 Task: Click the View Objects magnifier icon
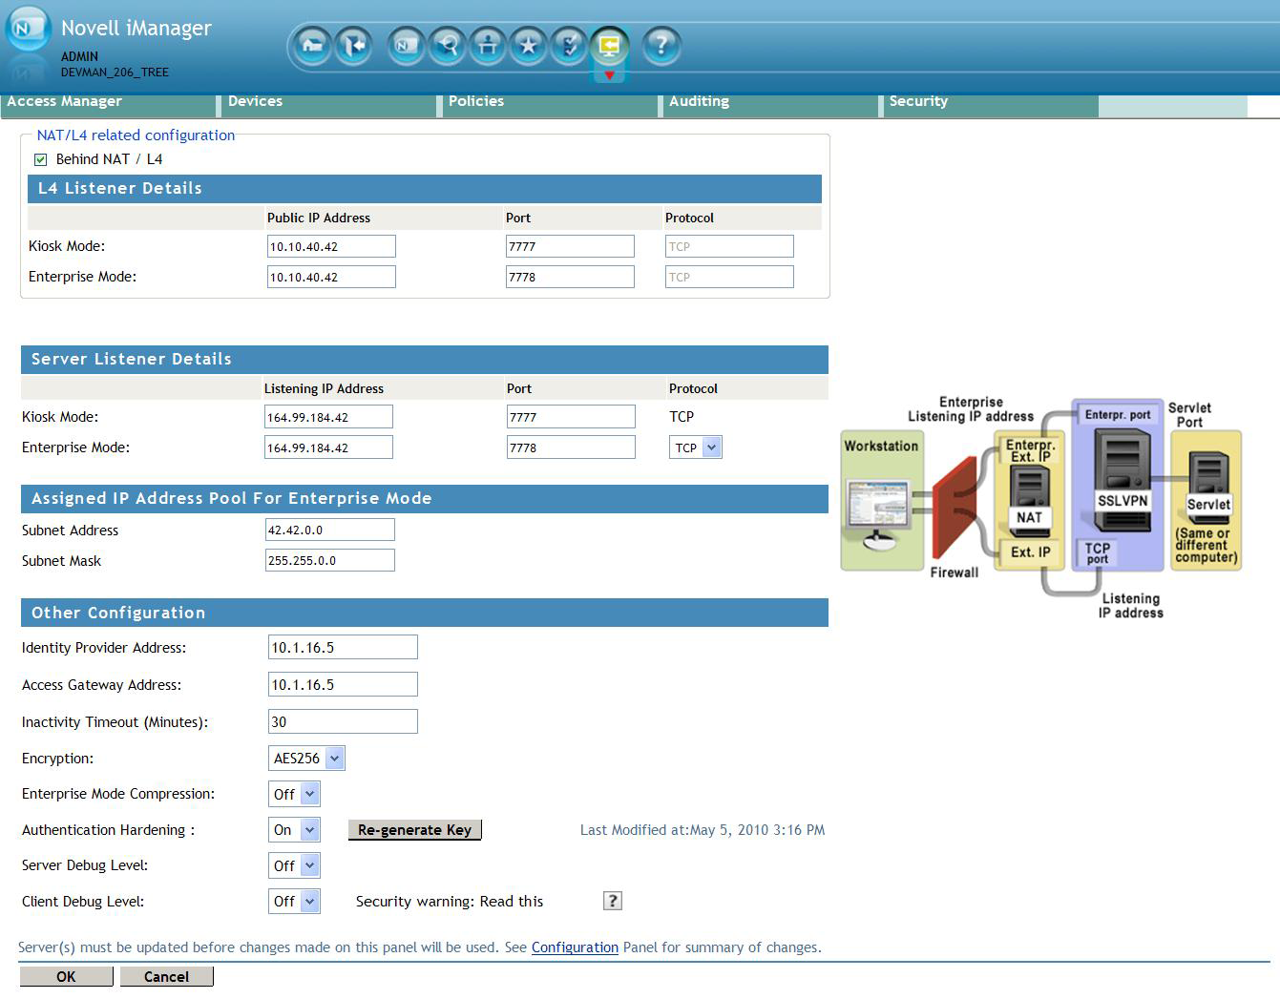pyautogui.click(x=447, y=45)
